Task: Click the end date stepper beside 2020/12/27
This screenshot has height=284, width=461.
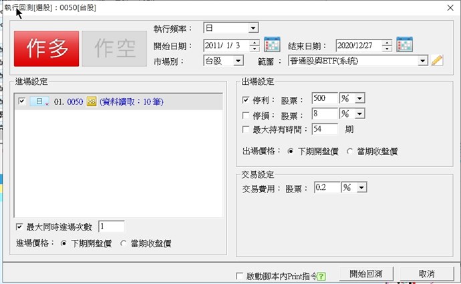Action: point(388,45)
